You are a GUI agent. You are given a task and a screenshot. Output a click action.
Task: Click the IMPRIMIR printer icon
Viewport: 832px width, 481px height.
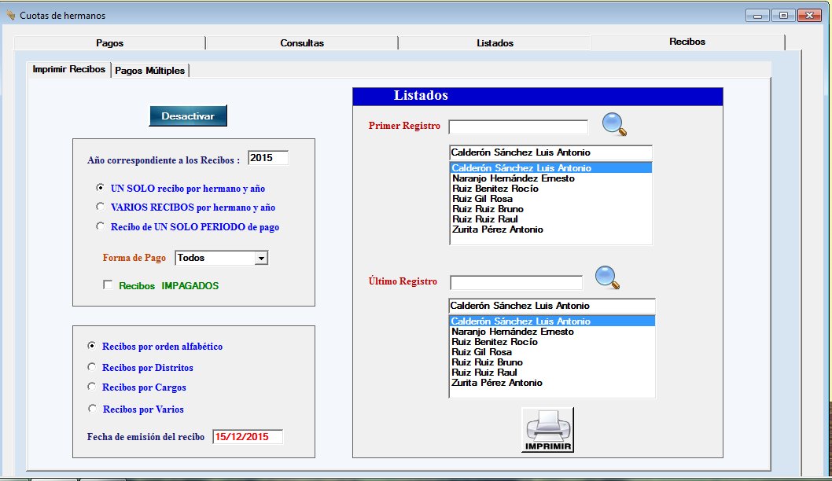click(547, 430)
